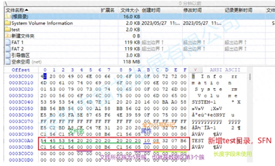Select offset row 0003C0A0
275x166 pixels.
[20, 141]
